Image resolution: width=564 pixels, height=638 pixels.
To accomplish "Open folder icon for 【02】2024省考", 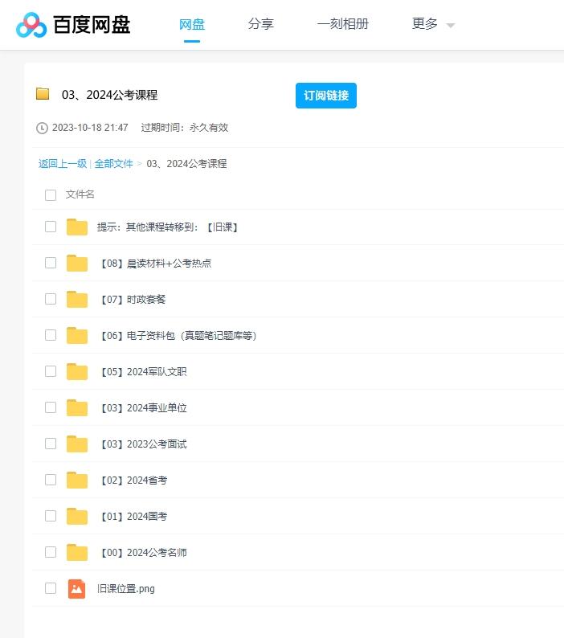I will (x=77, y=480).
